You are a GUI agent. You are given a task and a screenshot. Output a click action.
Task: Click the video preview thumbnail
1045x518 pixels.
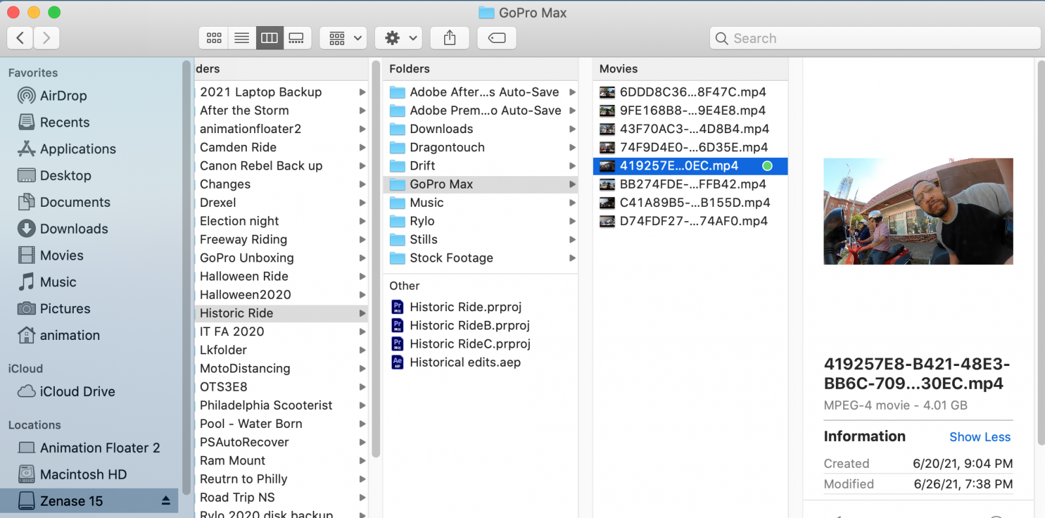tap(918, 211)
